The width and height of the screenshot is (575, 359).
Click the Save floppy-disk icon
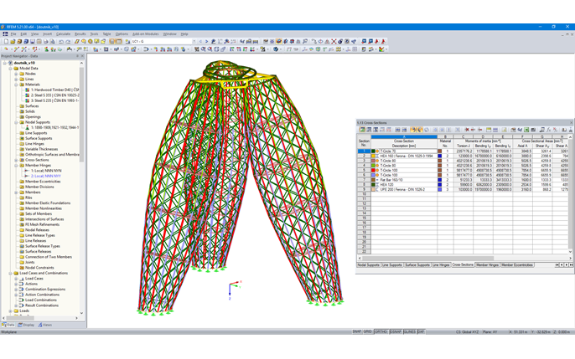point(32,41)
